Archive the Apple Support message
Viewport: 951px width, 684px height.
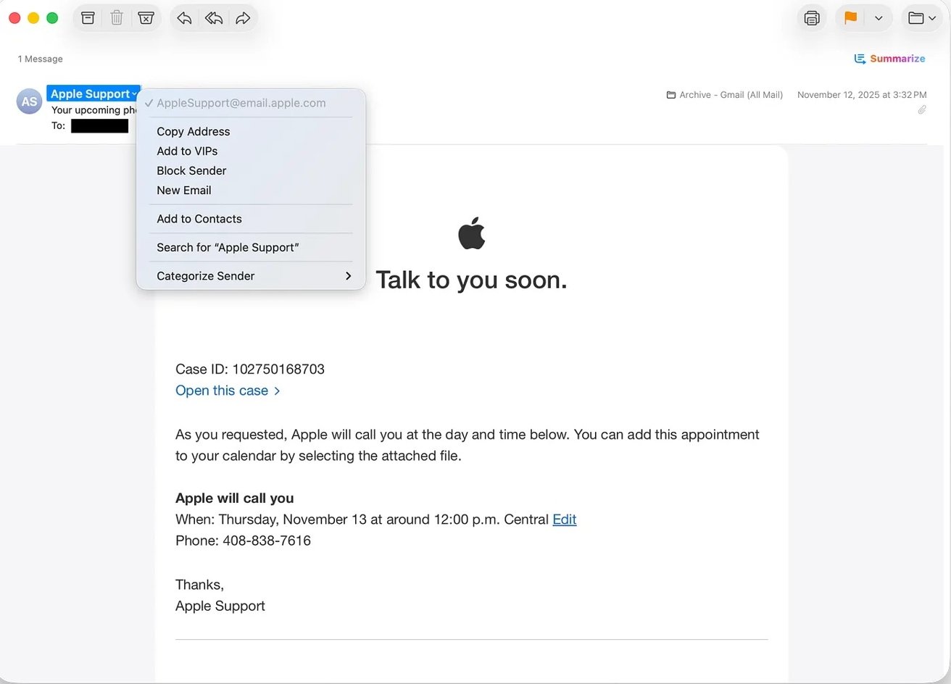point(88,17)
